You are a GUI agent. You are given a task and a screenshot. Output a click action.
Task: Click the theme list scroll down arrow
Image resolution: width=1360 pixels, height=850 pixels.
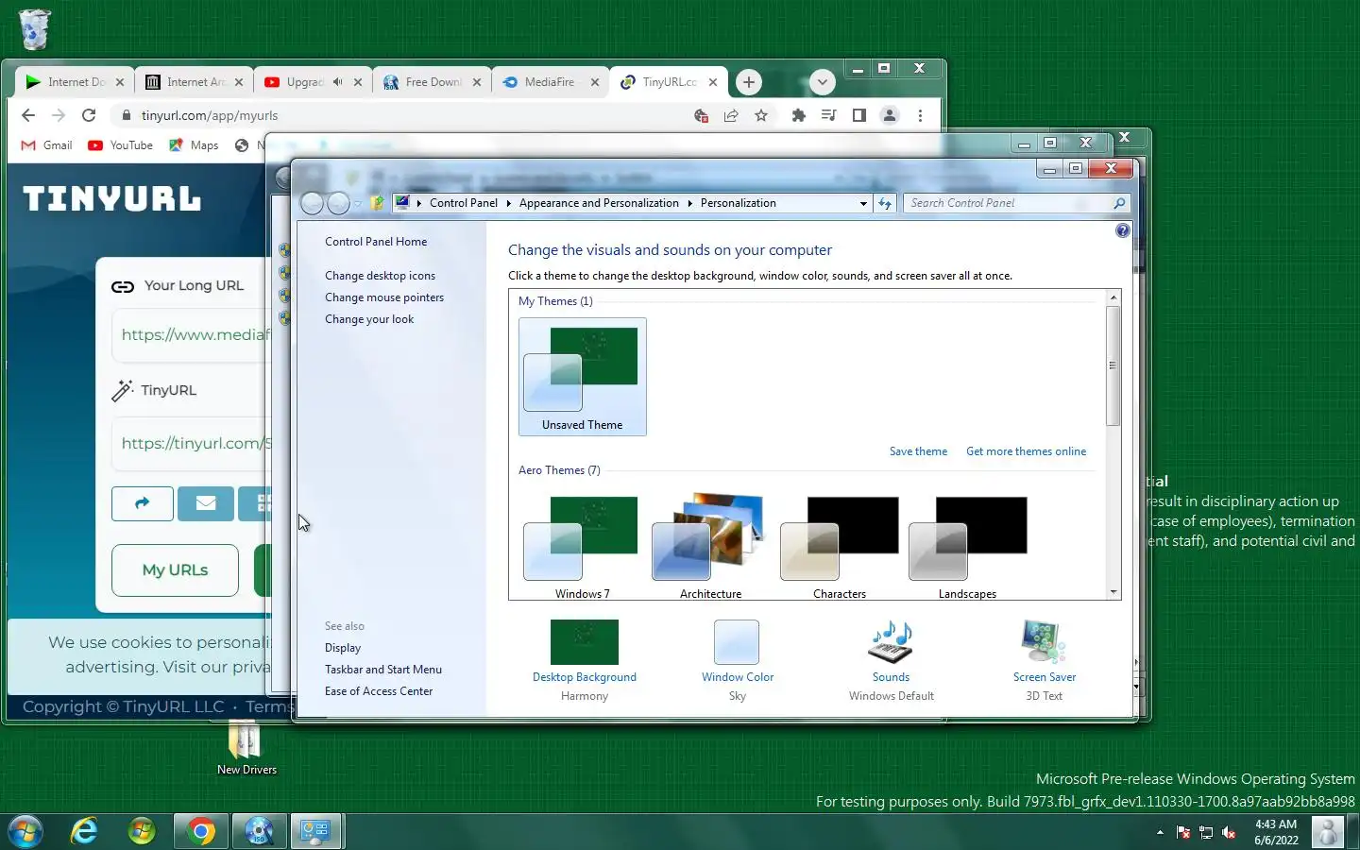[1113, 592]
